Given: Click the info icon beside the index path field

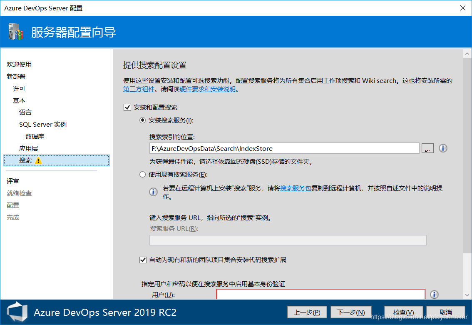Looking at the screenshot, I should tap(443, 148).
